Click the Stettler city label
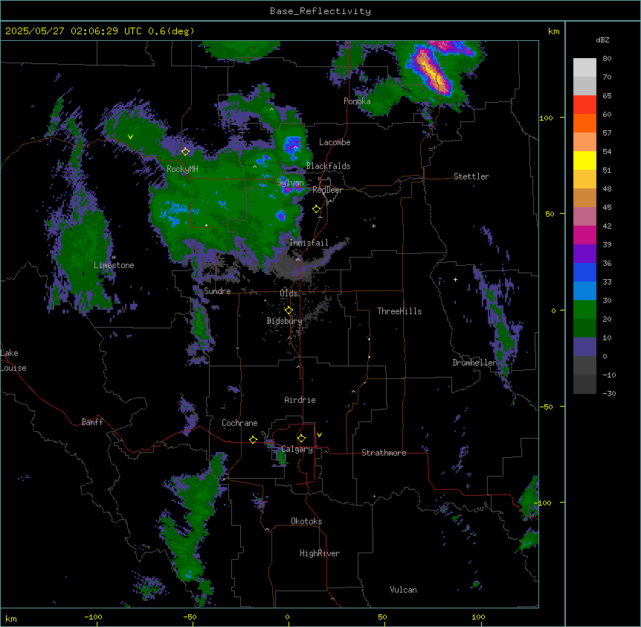The width and height of the screenshot is (641, 627). pyautogui.click(x=471, y=176)
